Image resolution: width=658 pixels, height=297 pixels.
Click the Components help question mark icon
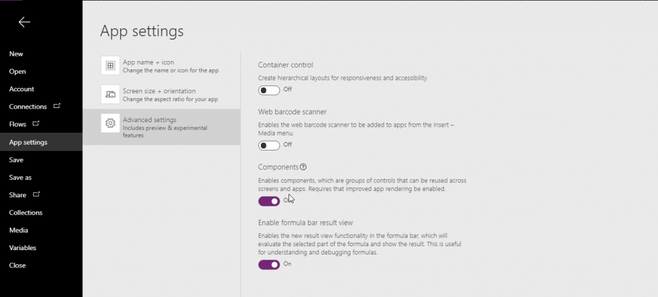[294, 167]
